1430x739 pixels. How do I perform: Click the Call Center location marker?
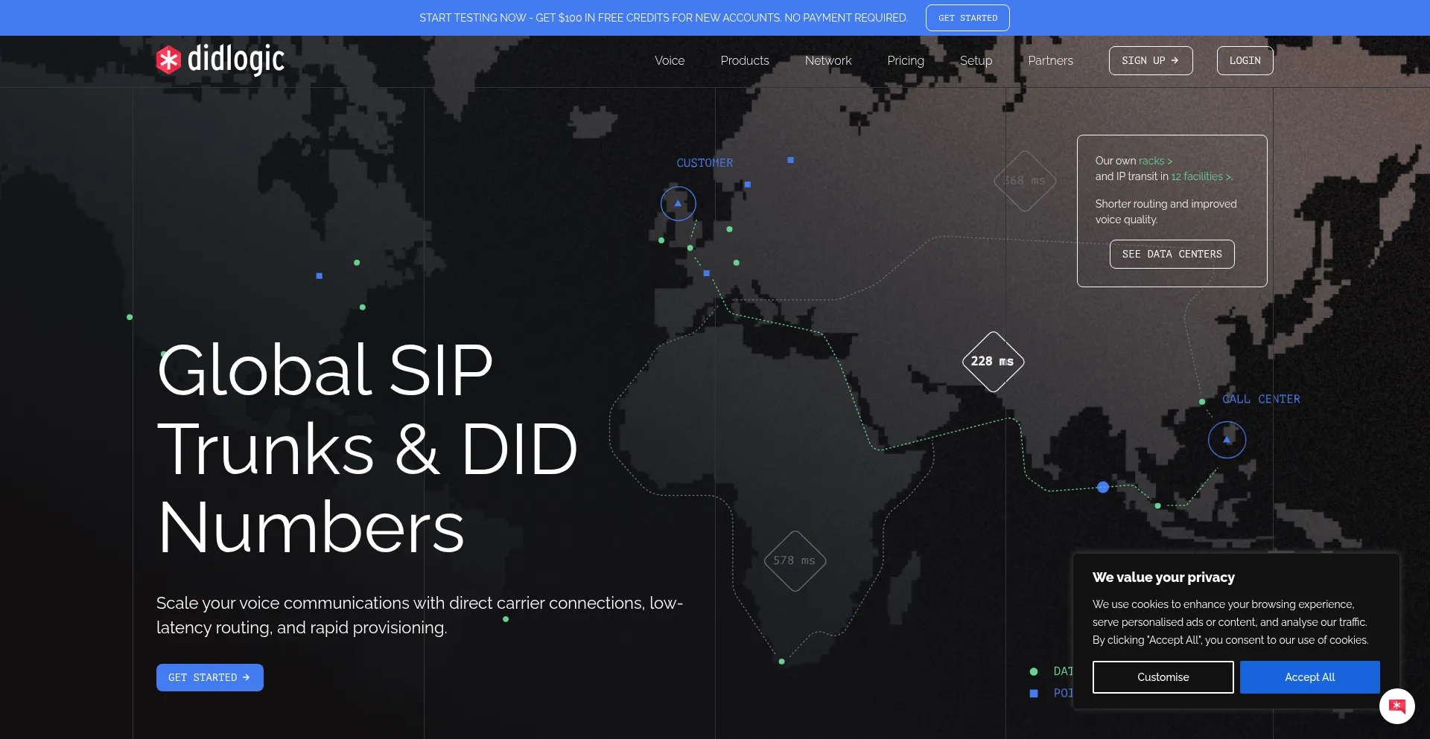click(1227, 440)
